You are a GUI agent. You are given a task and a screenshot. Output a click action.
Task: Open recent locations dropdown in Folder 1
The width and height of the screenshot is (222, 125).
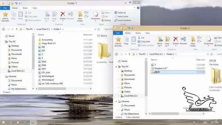point(12,29)
